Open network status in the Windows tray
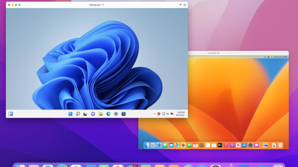Image resolution: width=298 pixels, height=167 pixels. [164, 114]
